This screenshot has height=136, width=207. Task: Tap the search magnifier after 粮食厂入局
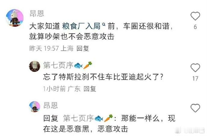(x=103, y=25)
